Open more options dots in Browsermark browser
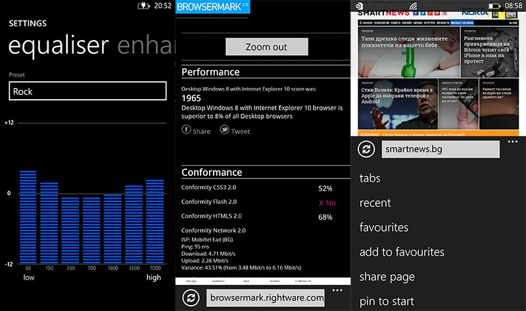 tap(338, 289)
